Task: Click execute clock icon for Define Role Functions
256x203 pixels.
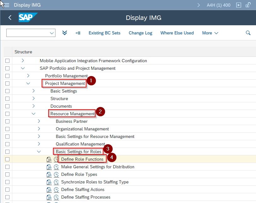Action: click(x=56, y=159)
